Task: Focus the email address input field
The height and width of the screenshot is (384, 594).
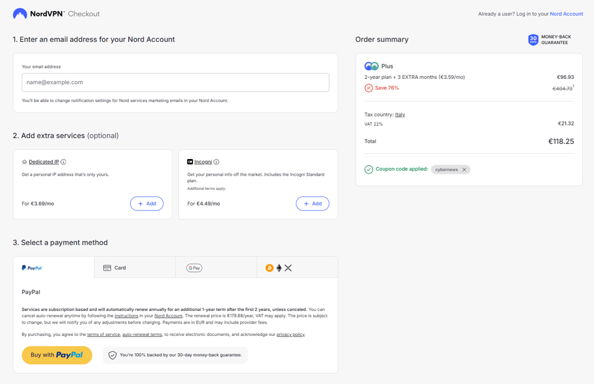Action: point(175,82)
